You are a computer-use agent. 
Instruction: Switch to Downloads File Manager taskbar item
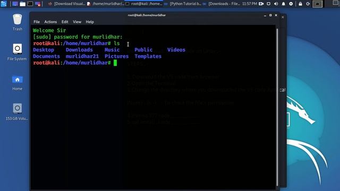[221, 4]
